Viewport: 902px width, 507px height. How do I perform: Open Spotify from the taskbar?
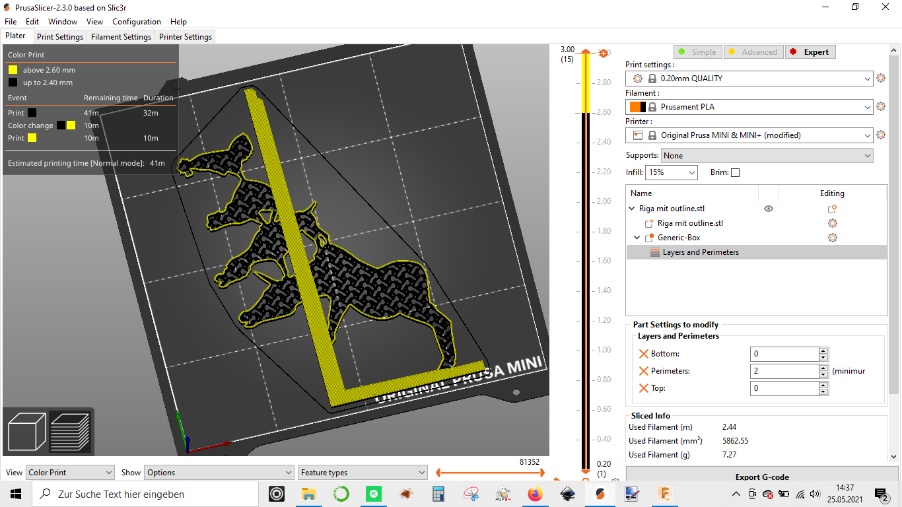pyautogui.click(x=373, y=494)
